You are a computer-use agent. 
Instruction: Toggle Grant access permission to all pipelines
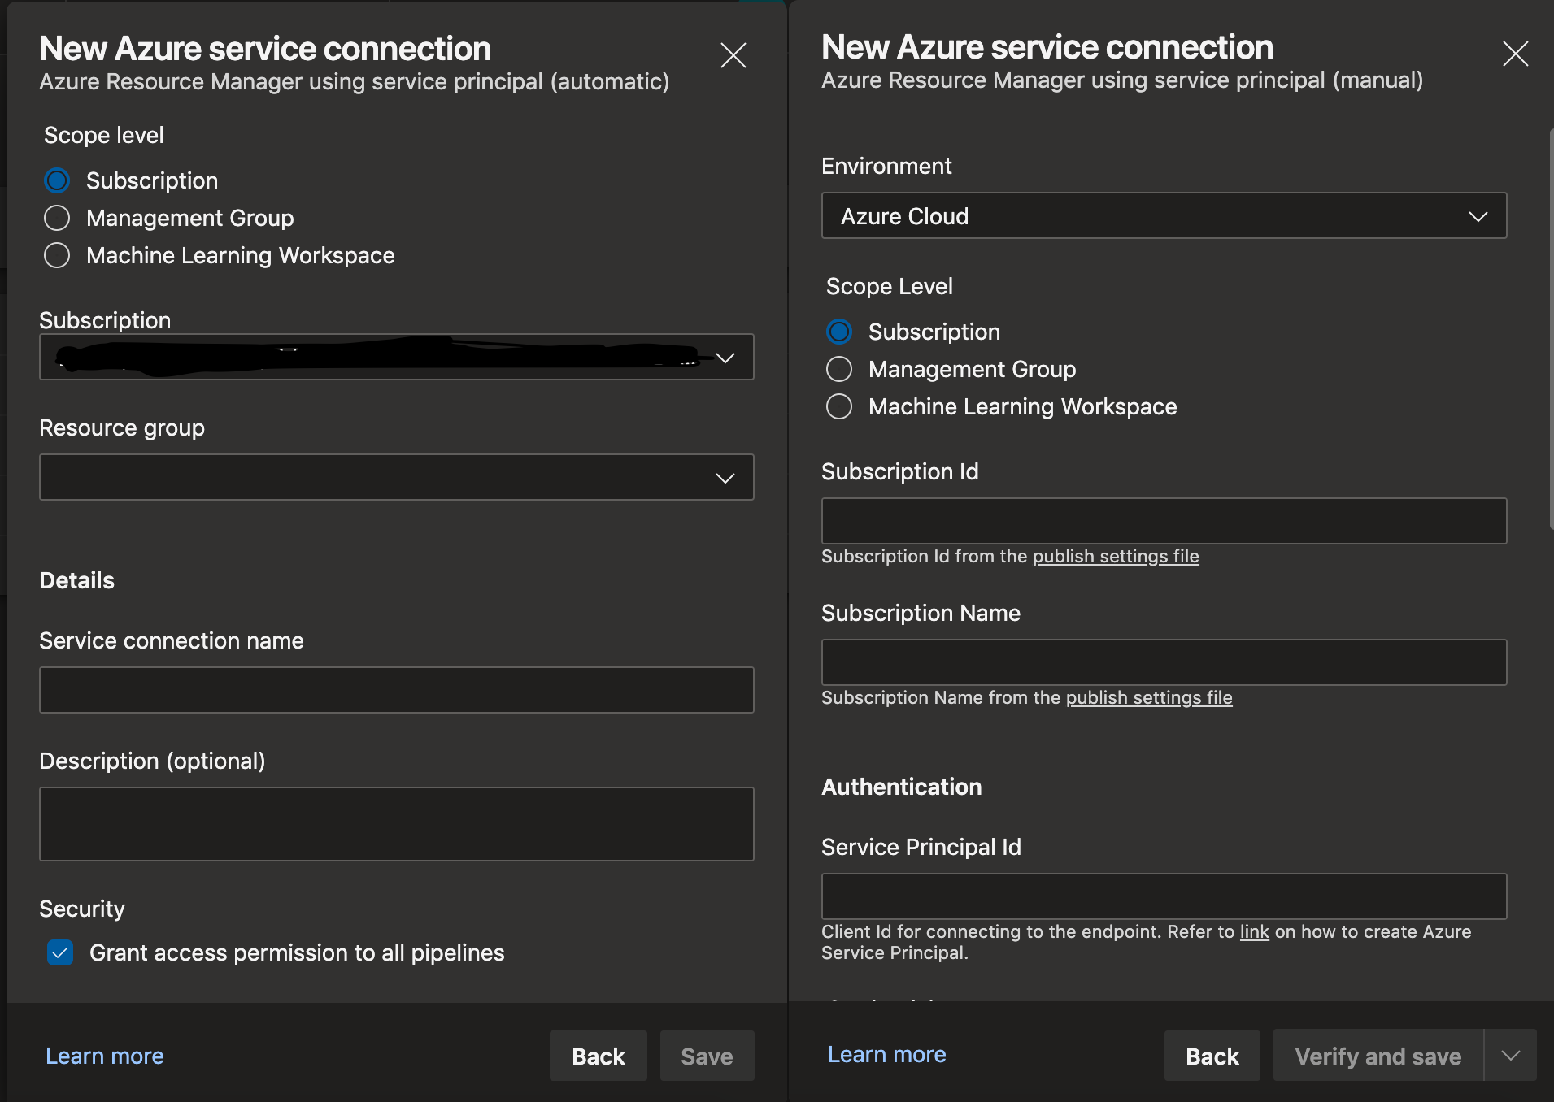tap(60, 952)
